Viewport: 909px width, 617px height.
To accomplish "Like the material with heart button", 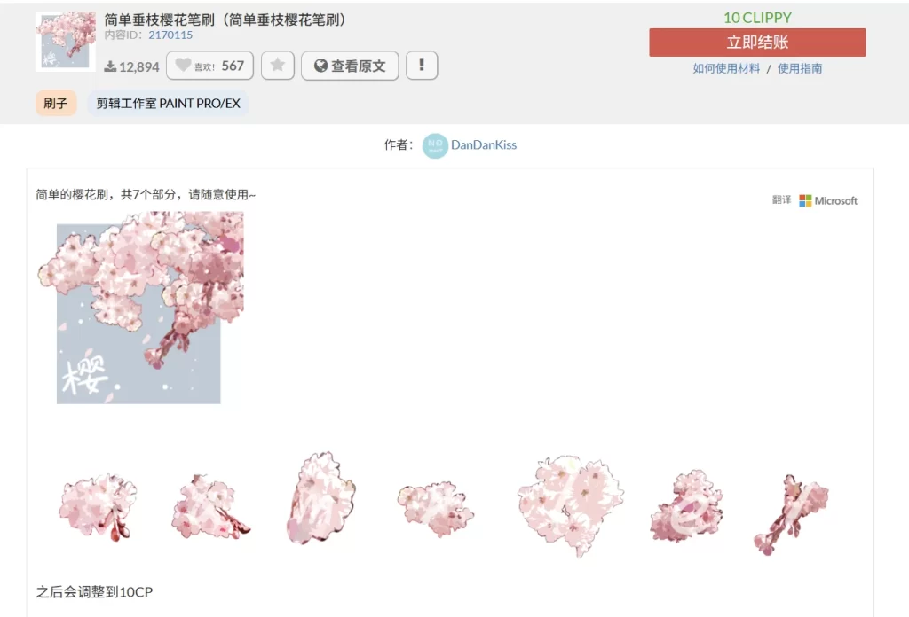I will (209, 66).
